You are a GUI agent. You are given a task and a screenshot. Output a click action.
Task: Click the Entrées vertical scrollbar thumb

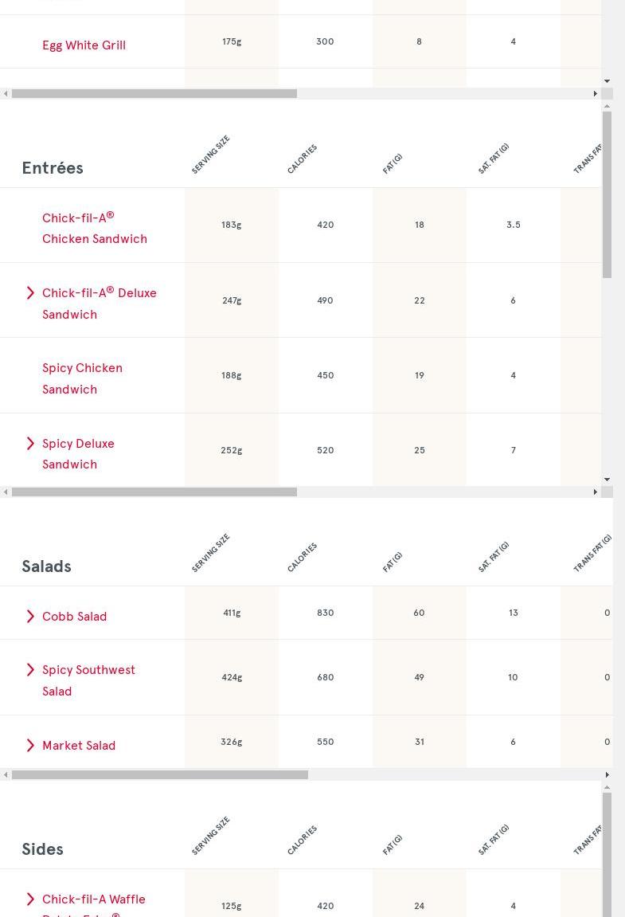coord(607,194)
